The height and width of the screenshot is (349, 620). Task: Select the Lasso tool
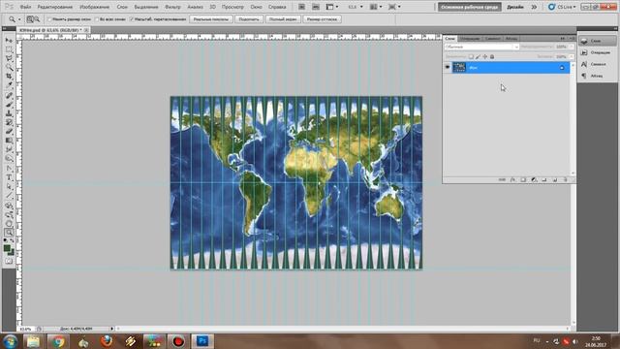9,58
